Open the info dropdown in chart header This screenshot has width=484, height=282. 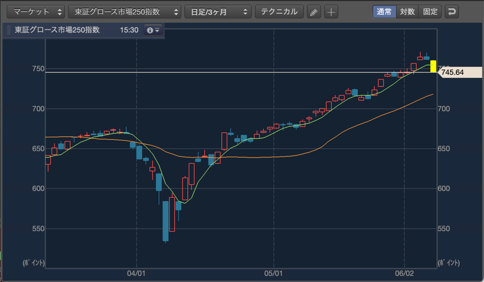(153, 30)
